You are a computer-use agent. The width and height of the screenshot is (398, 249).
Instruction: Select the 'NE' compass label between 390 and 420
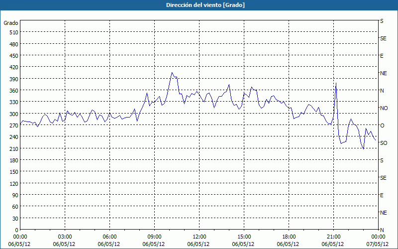coord(384,73)
